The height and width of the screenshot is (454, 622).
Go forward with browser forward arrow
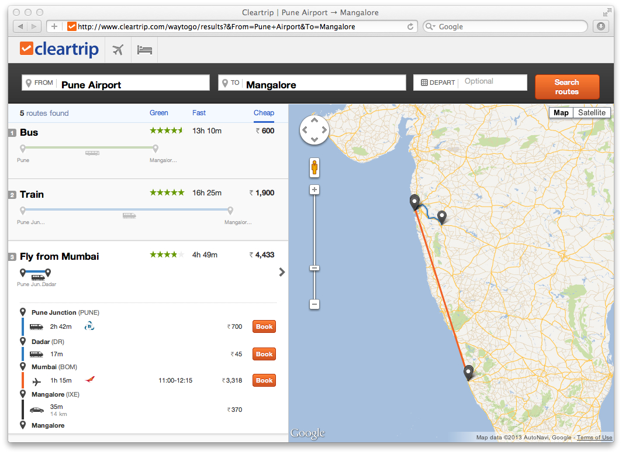pos(34,26)
